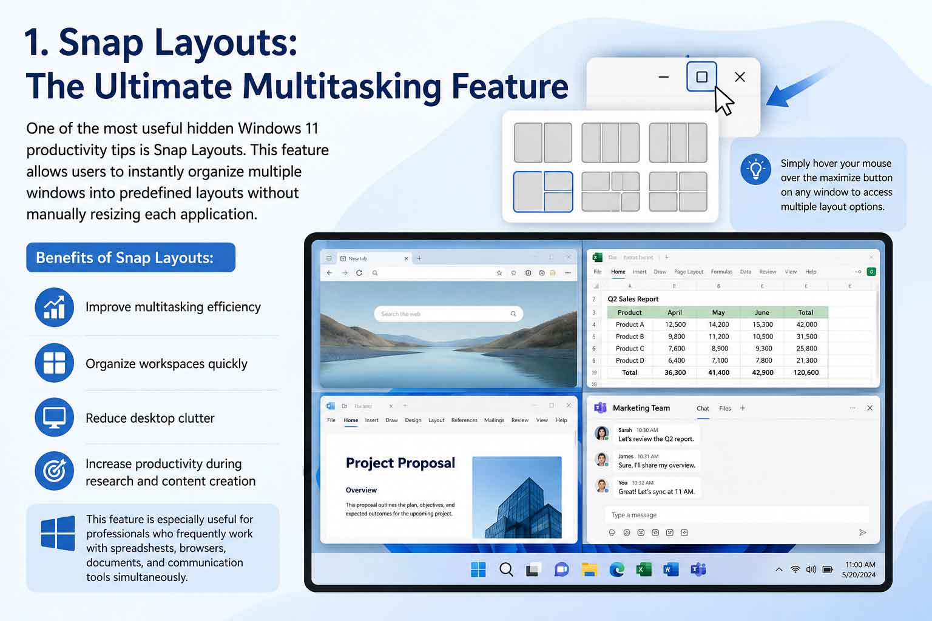Open Wi-Fi network tray icon
This screenshot has width=932, height=621.
pos(795,569)
